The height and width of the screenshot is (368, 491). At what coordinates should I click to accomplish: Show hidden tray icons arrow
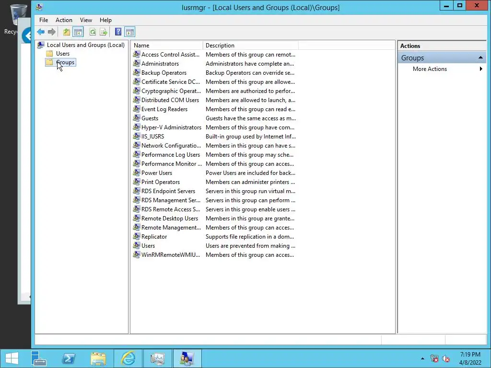point(423,358)
